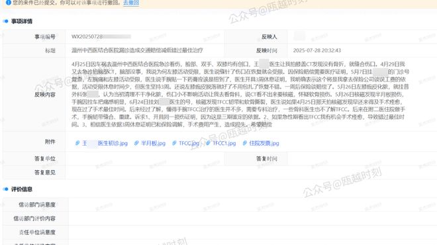This screenshot has width=437, height=245.
Task: Click the paperclip icon beside 医生初诊.jpg
Action: 77,143
